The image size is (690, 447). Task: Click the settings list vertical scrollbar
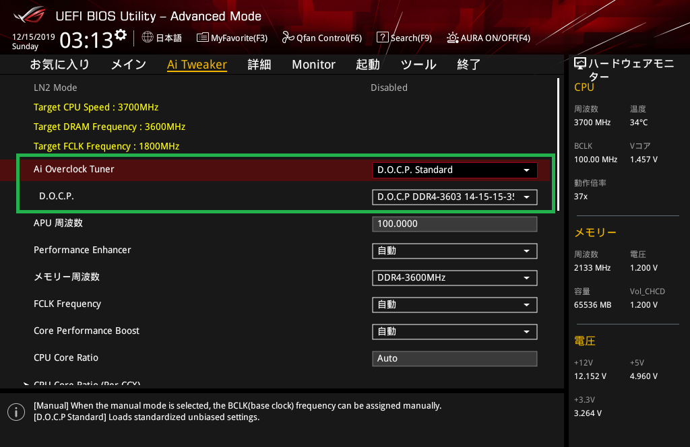click(558, 144)
